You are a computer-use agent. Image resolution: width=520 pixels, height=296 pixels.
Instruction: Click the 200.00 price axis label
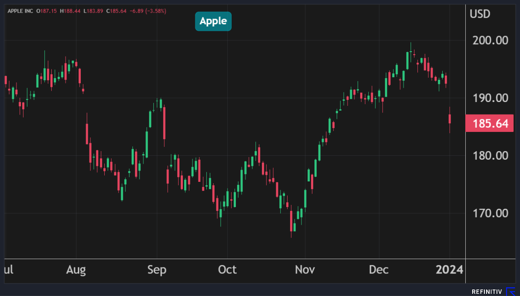pos(490,40)
